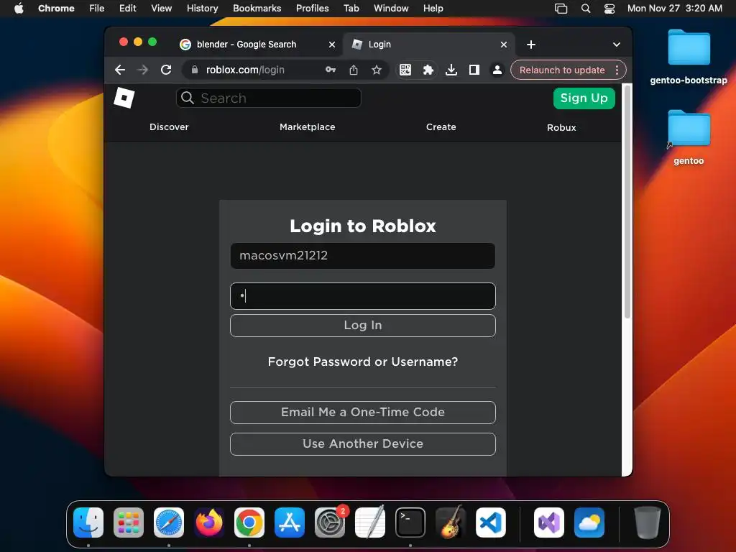The image size is (736, 552).
Task: Click the padlock site info icon
Action: (195, 70)
